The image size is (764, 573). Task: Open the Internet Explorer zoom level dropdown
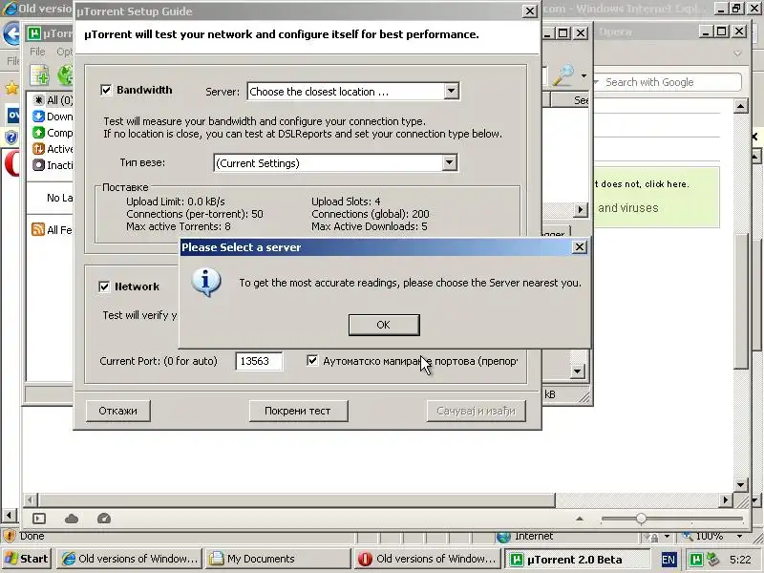pyautogui.click(x=740, y=537)
